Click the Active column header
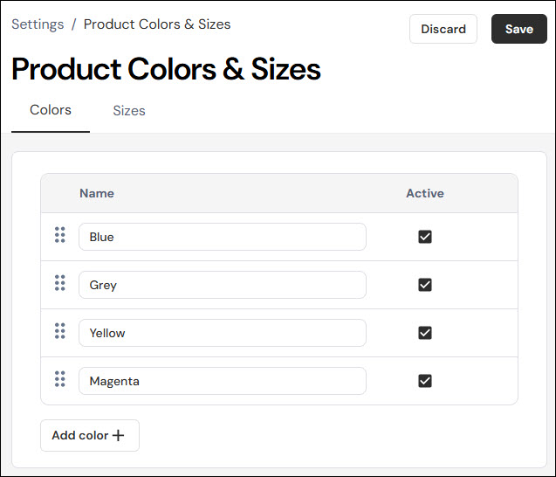The width and height of the screenshot is (556, 477). (x=425, y=193)
